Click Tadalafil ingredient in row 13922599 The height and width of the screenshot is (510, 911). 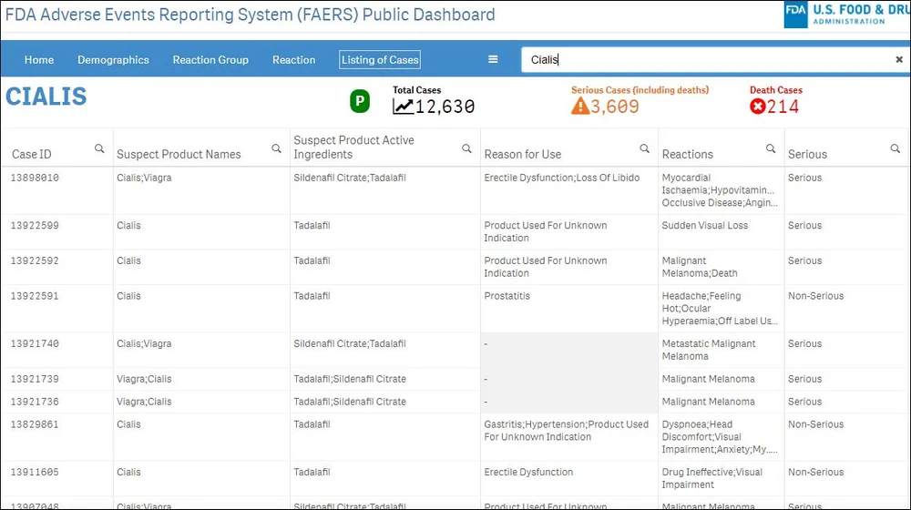(312, 225)
